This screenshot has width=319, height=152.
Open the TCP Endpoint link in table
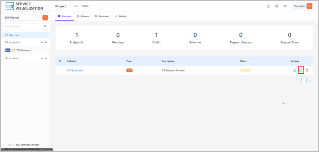[75, 70]
